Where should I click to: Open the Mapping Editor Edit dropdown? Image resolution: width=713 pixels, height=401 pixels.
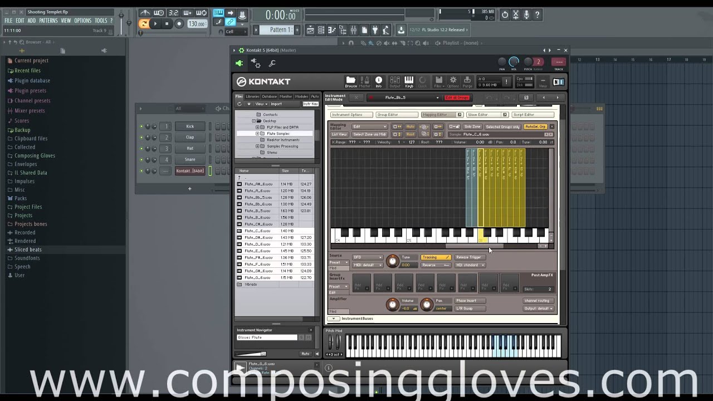(369, 127)
